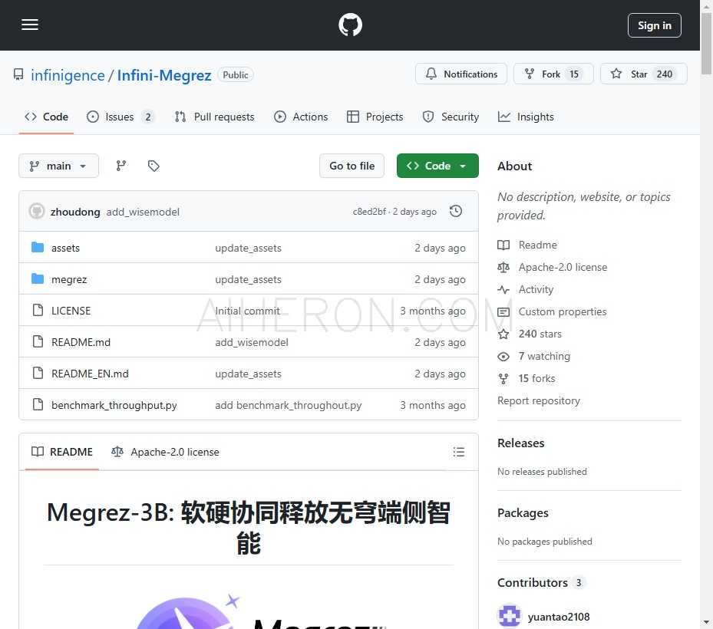Open the Pull requests tab
The width and height of the screenshot is (713, 629).
214,117
